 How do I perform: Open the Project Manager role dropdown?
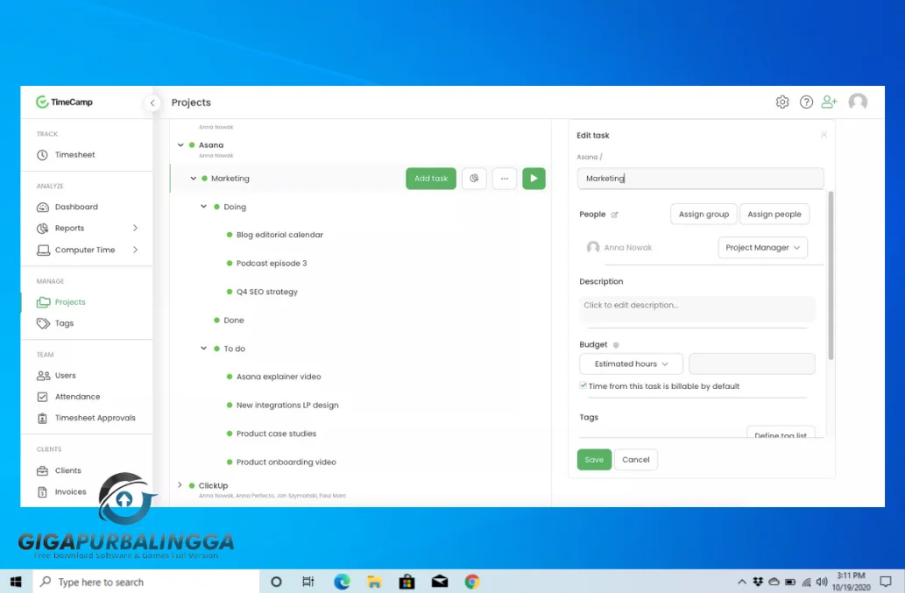click(x=762, y=247)
